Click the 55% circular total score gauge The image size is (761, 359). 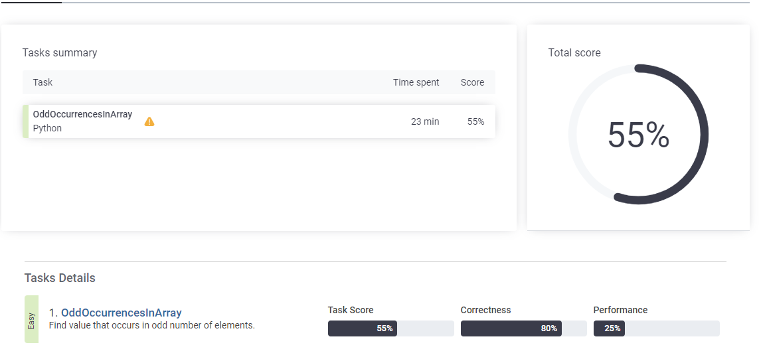click(x=638, y=135)
